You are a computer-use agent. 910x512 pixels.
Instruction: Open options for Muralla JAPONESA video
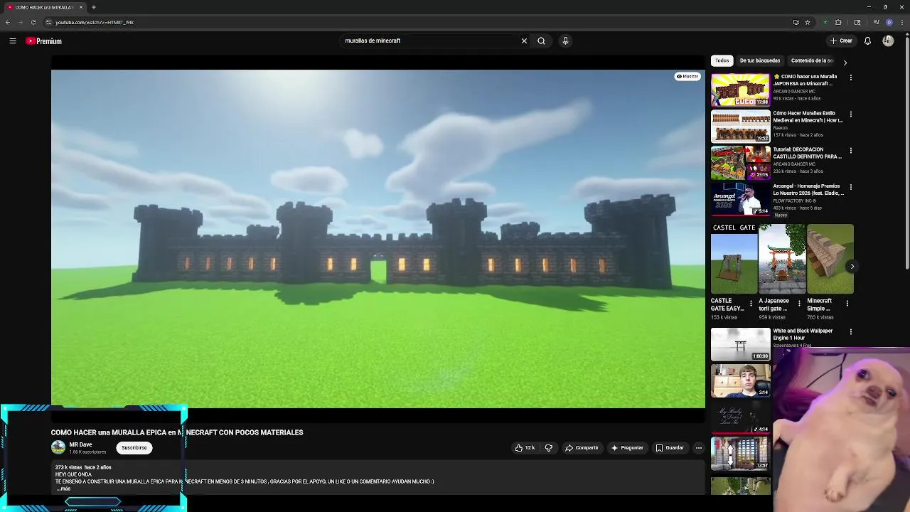(x=851, y=78)
